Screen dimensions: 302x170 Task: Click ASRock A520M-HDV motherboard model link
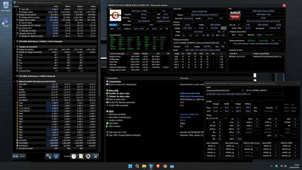tap(190, 93)
